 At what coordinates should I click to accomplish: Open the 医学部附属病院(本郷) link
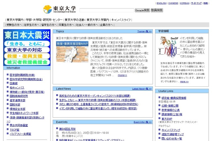pyautogui.click(x=22, y=75)
